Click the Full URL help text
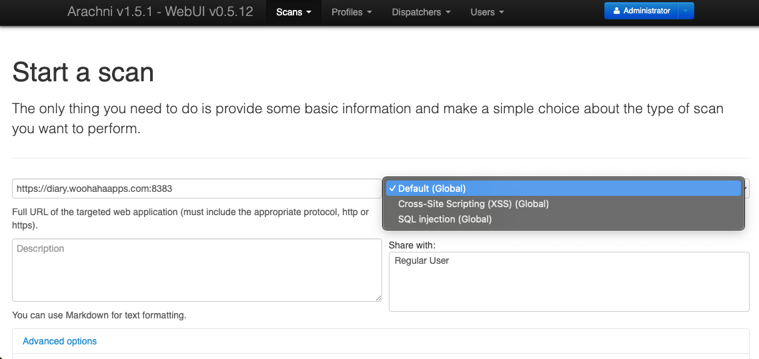This screenshot has height=359, width=759. pos(190,219)
